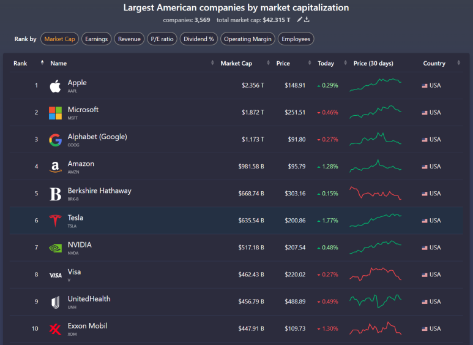Rank companies by Earnings
473x345 pixels.
(96, 39)
